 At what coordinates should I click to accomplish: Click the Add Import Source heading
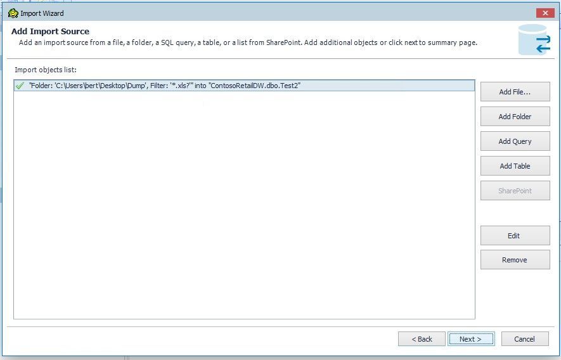(x=50, y=32)
